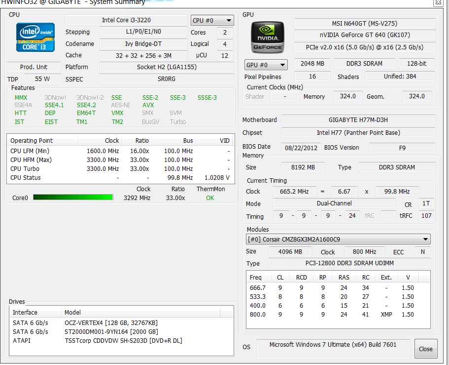Click the 55 W TDP value

pyautogui.click(x=42, y=79)
